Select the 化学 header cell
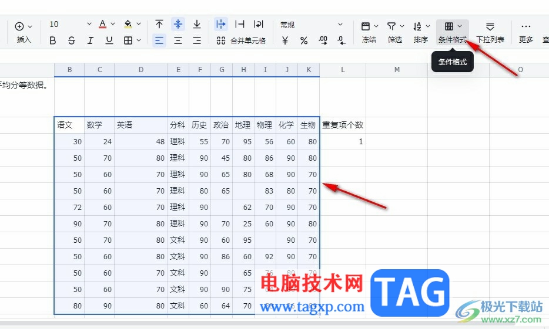Screen dimensions: 549x329 coord(287,125)
